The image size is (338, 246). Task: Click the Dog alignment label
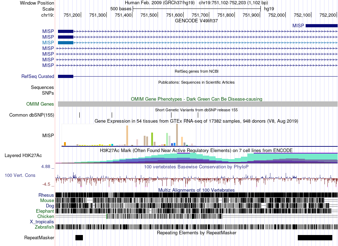tap(50, 206)
